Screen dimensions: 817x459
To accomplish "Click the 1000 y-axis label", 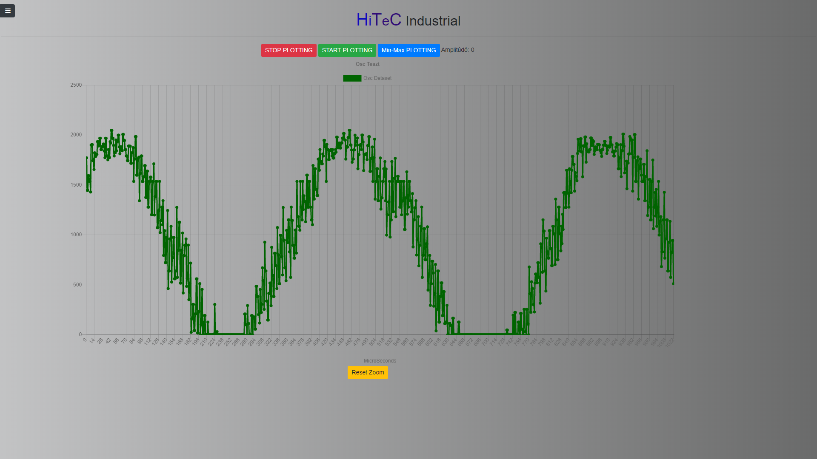I will tap(76, 235).
